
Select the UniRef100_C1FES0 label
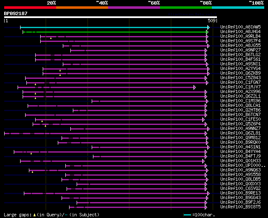240,119
